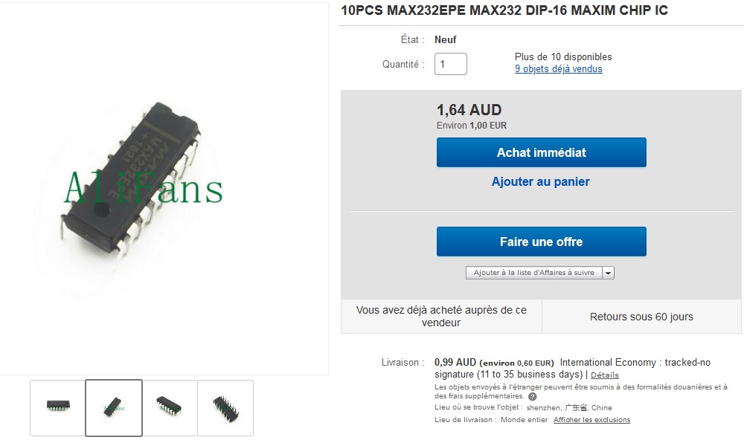Open shipping 'Détails' link

click(x=604, y=375)
